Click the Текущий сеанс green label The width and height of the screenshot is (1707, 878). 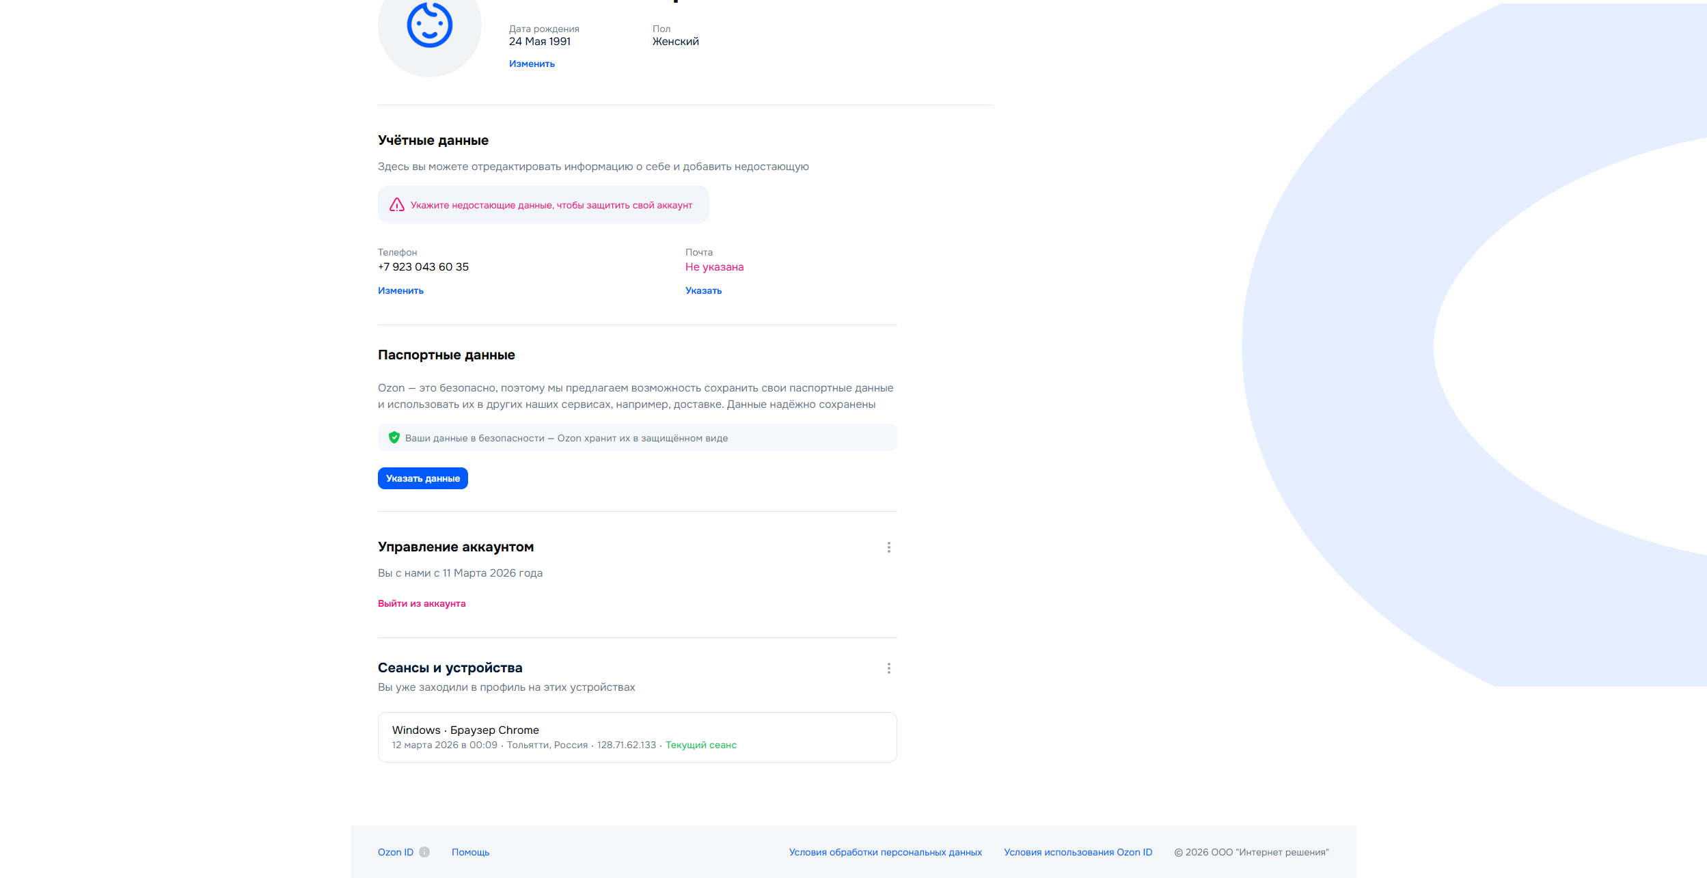click(x=700, y=745)
